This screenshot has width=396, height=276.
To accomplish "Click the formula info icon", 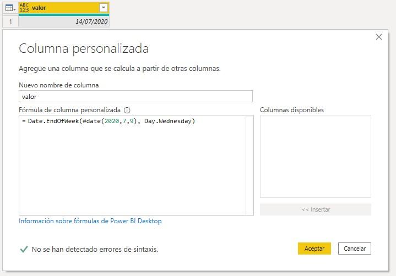I will 127,110.
